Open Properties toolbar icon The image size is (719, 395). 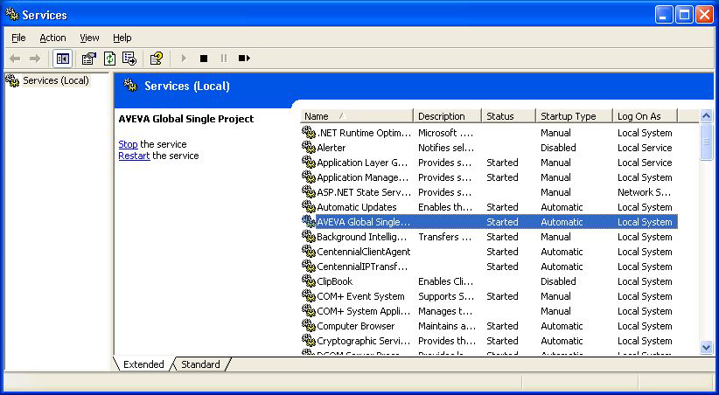click(x=88, y=59)
